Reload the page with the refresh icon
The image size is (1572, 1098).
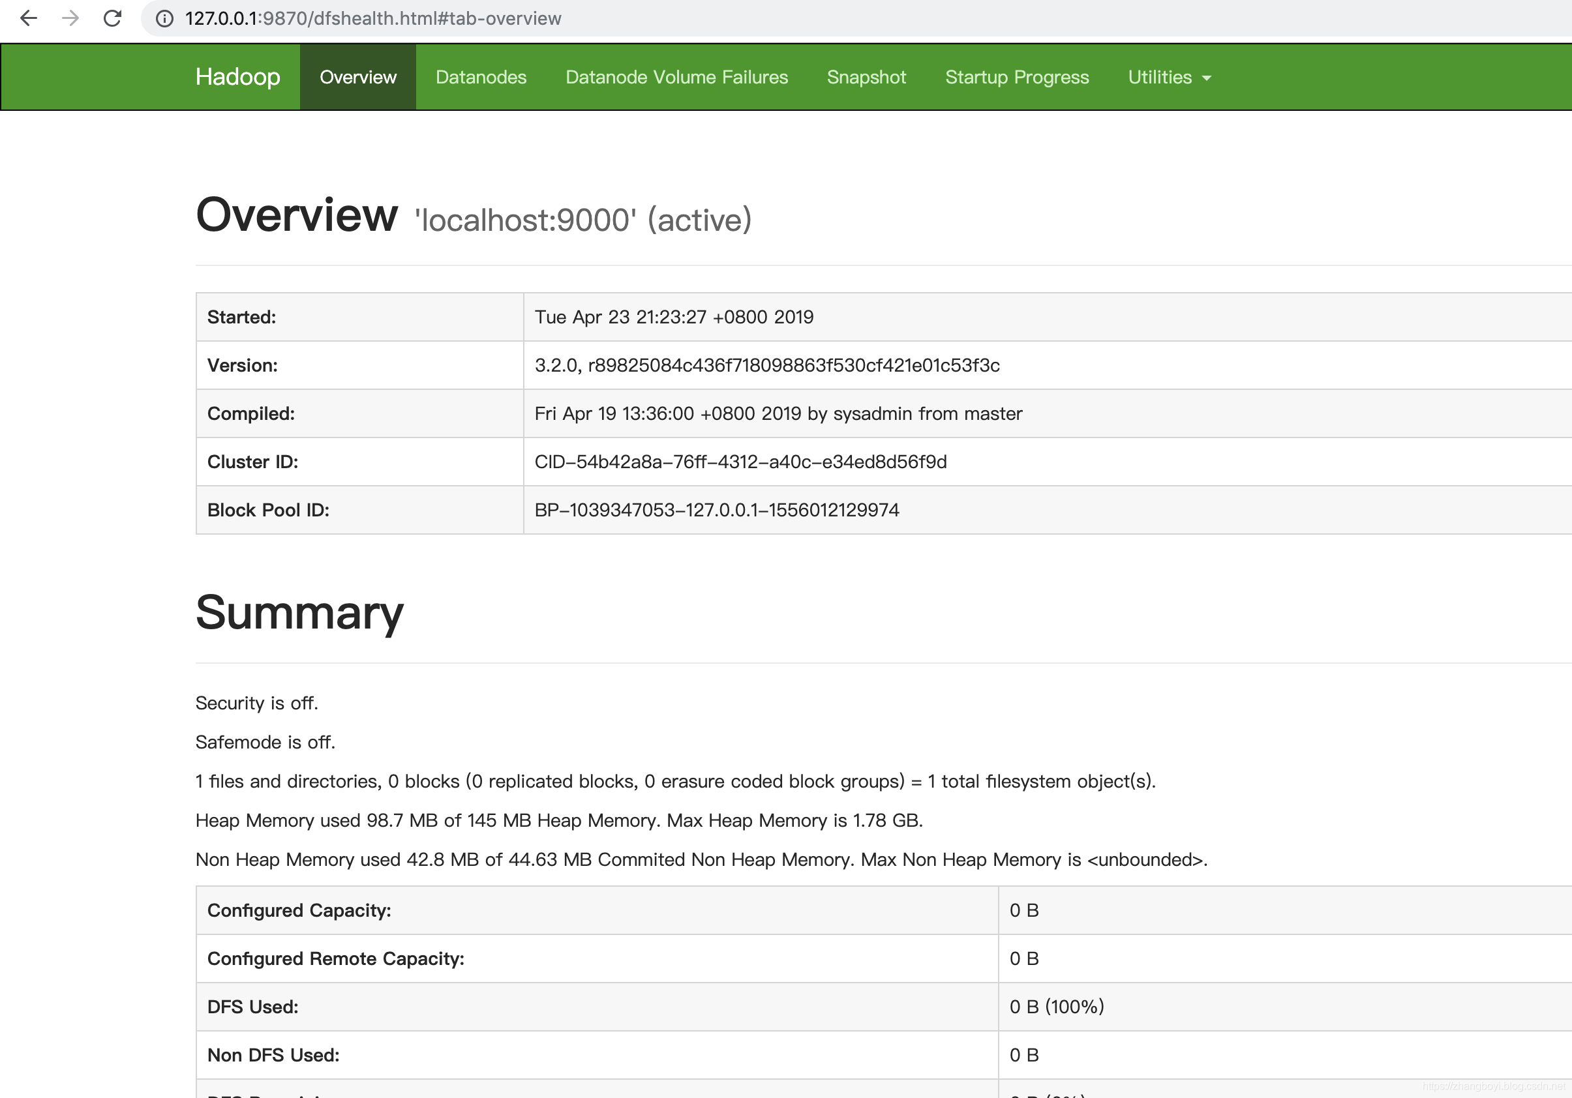pos(112,18)
